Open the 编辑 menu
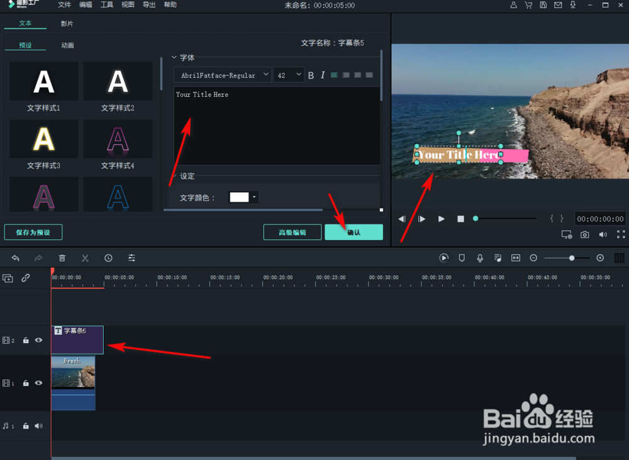The height and width of the screenshot is (460, 629). tap(86, 5)
